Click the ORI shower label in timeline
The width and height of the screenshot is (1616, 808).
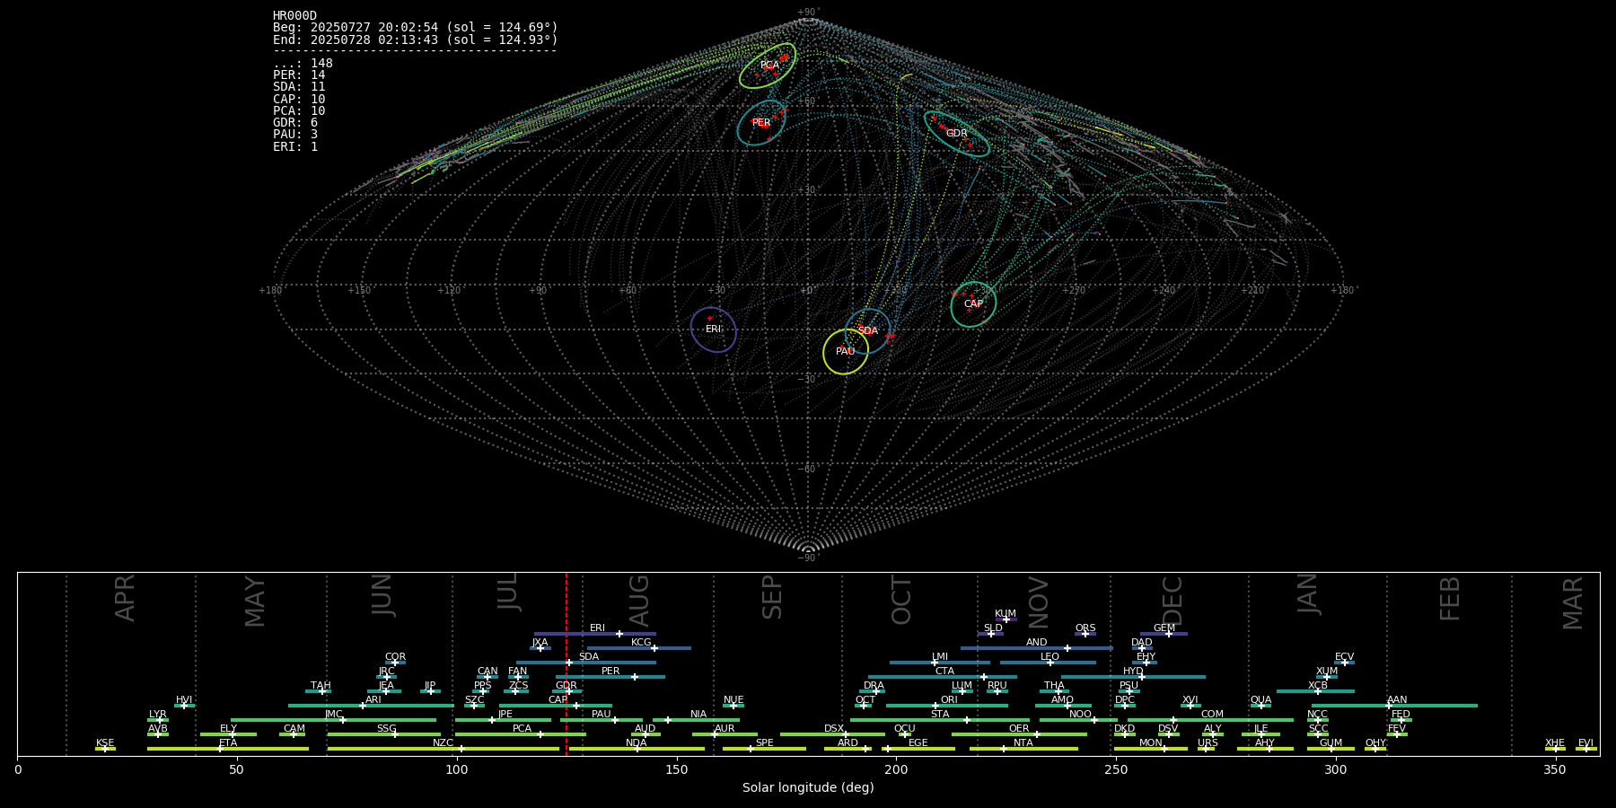coord(949,700)
